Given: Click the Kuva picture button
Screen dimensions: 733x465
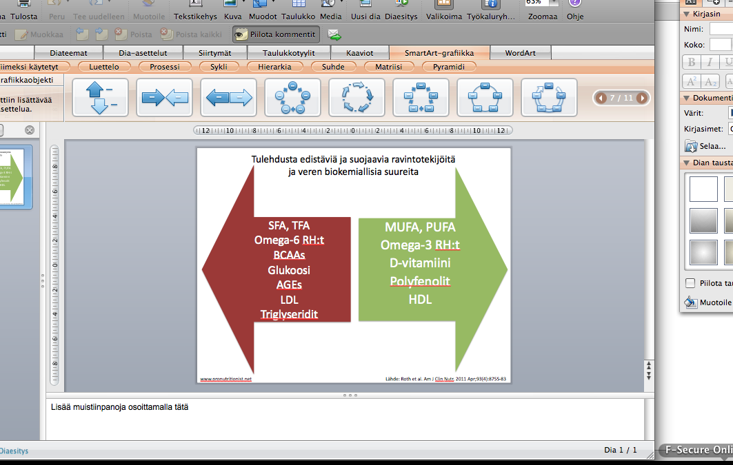Looking at the screenshot, I should [232, 10].
